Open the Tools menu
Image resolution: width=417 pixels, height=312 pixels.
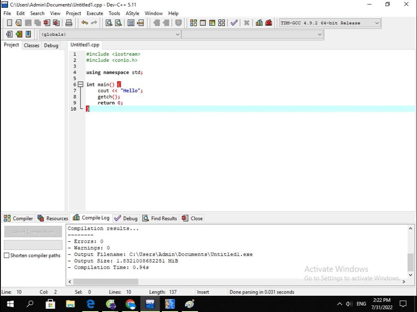pos(114,13)
